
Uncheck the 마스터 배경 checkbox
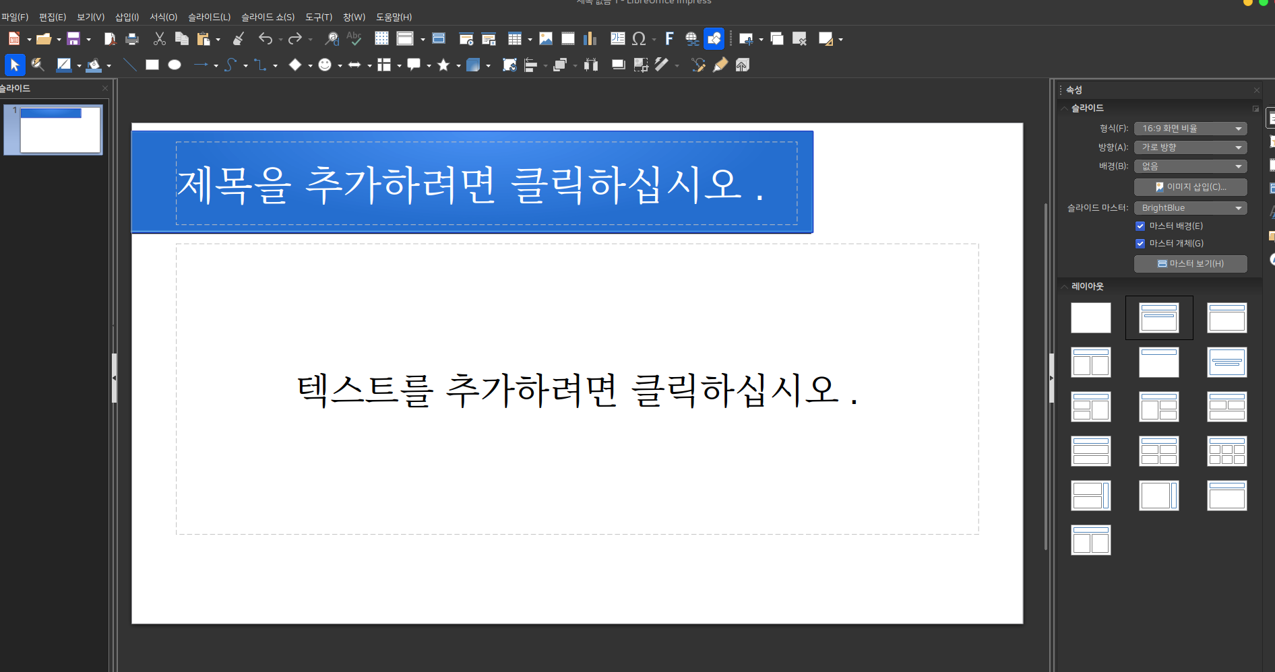pos(1140,226)
